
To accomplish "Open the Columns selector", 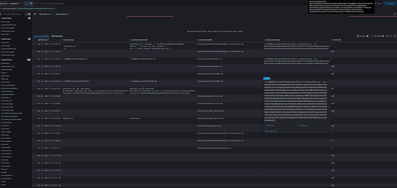I will coord(363,36).
